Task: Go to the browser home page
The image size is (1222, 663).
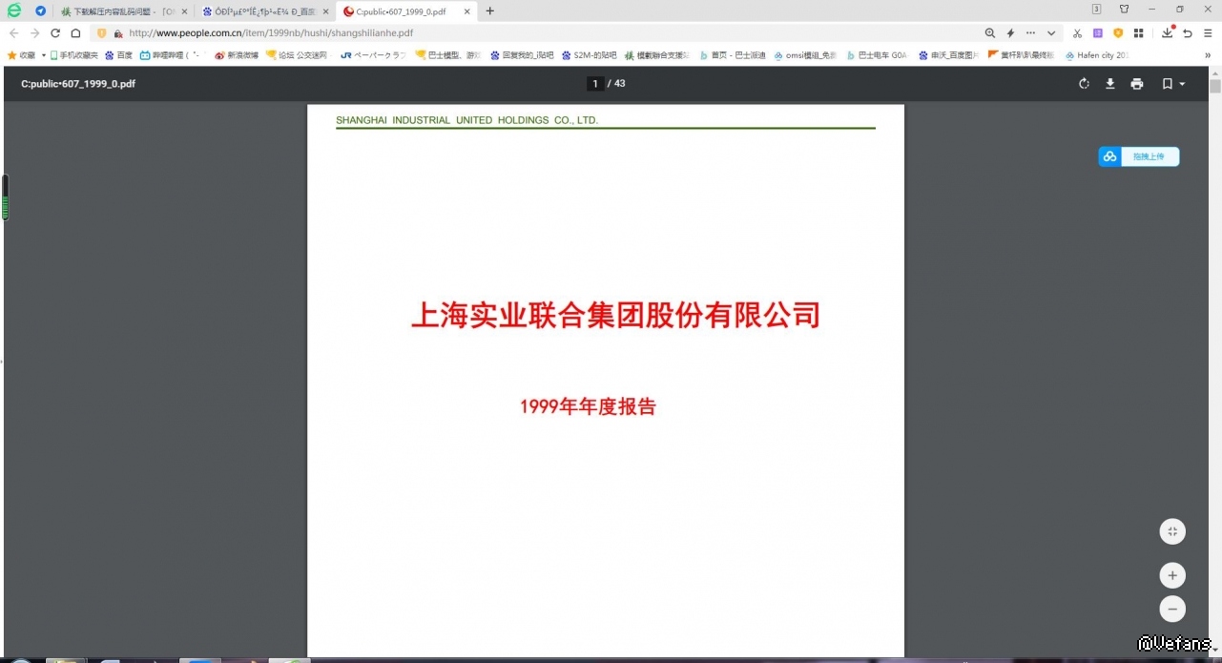Action: [76, 33]
